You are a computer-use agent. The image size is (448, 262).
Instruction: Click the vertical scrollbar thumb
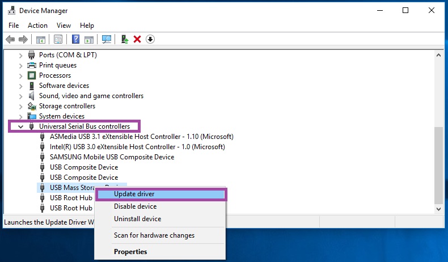[438, 166]
